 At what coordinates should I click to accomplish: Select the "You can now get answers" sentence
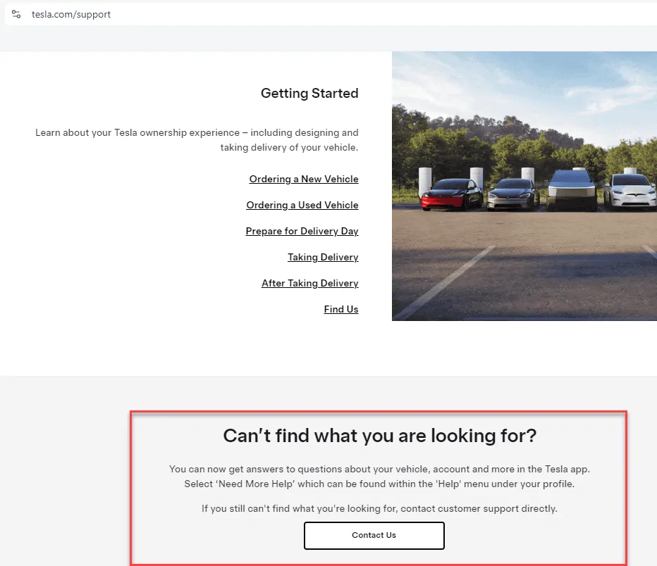point(379,469)
